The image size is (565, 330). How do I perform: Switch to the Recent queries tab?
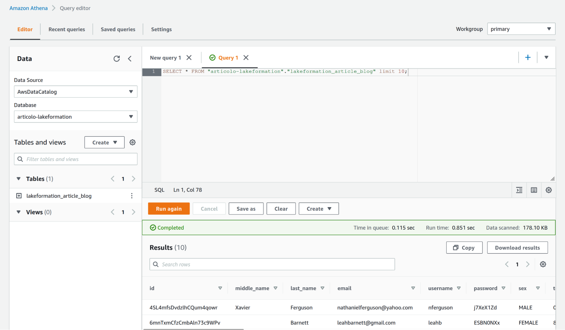tap(67, 29)
